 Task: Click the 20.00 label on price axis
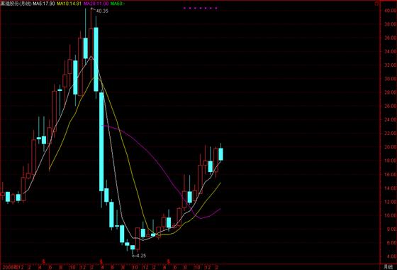tap(390, 147)
